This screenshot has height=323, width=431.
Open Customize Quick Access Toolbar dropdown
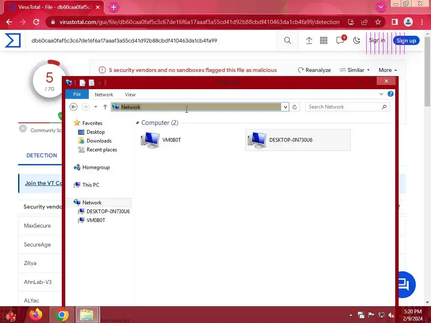99,83
